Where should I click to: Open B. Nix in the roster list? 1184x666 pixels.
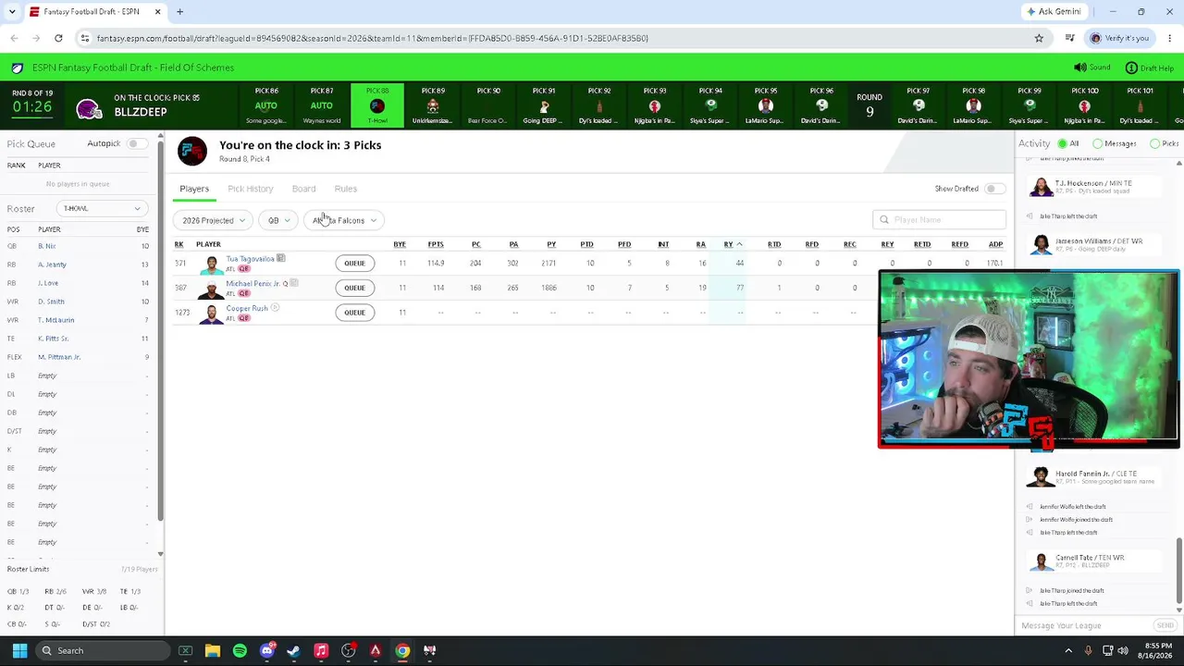[x=46, y=246]
